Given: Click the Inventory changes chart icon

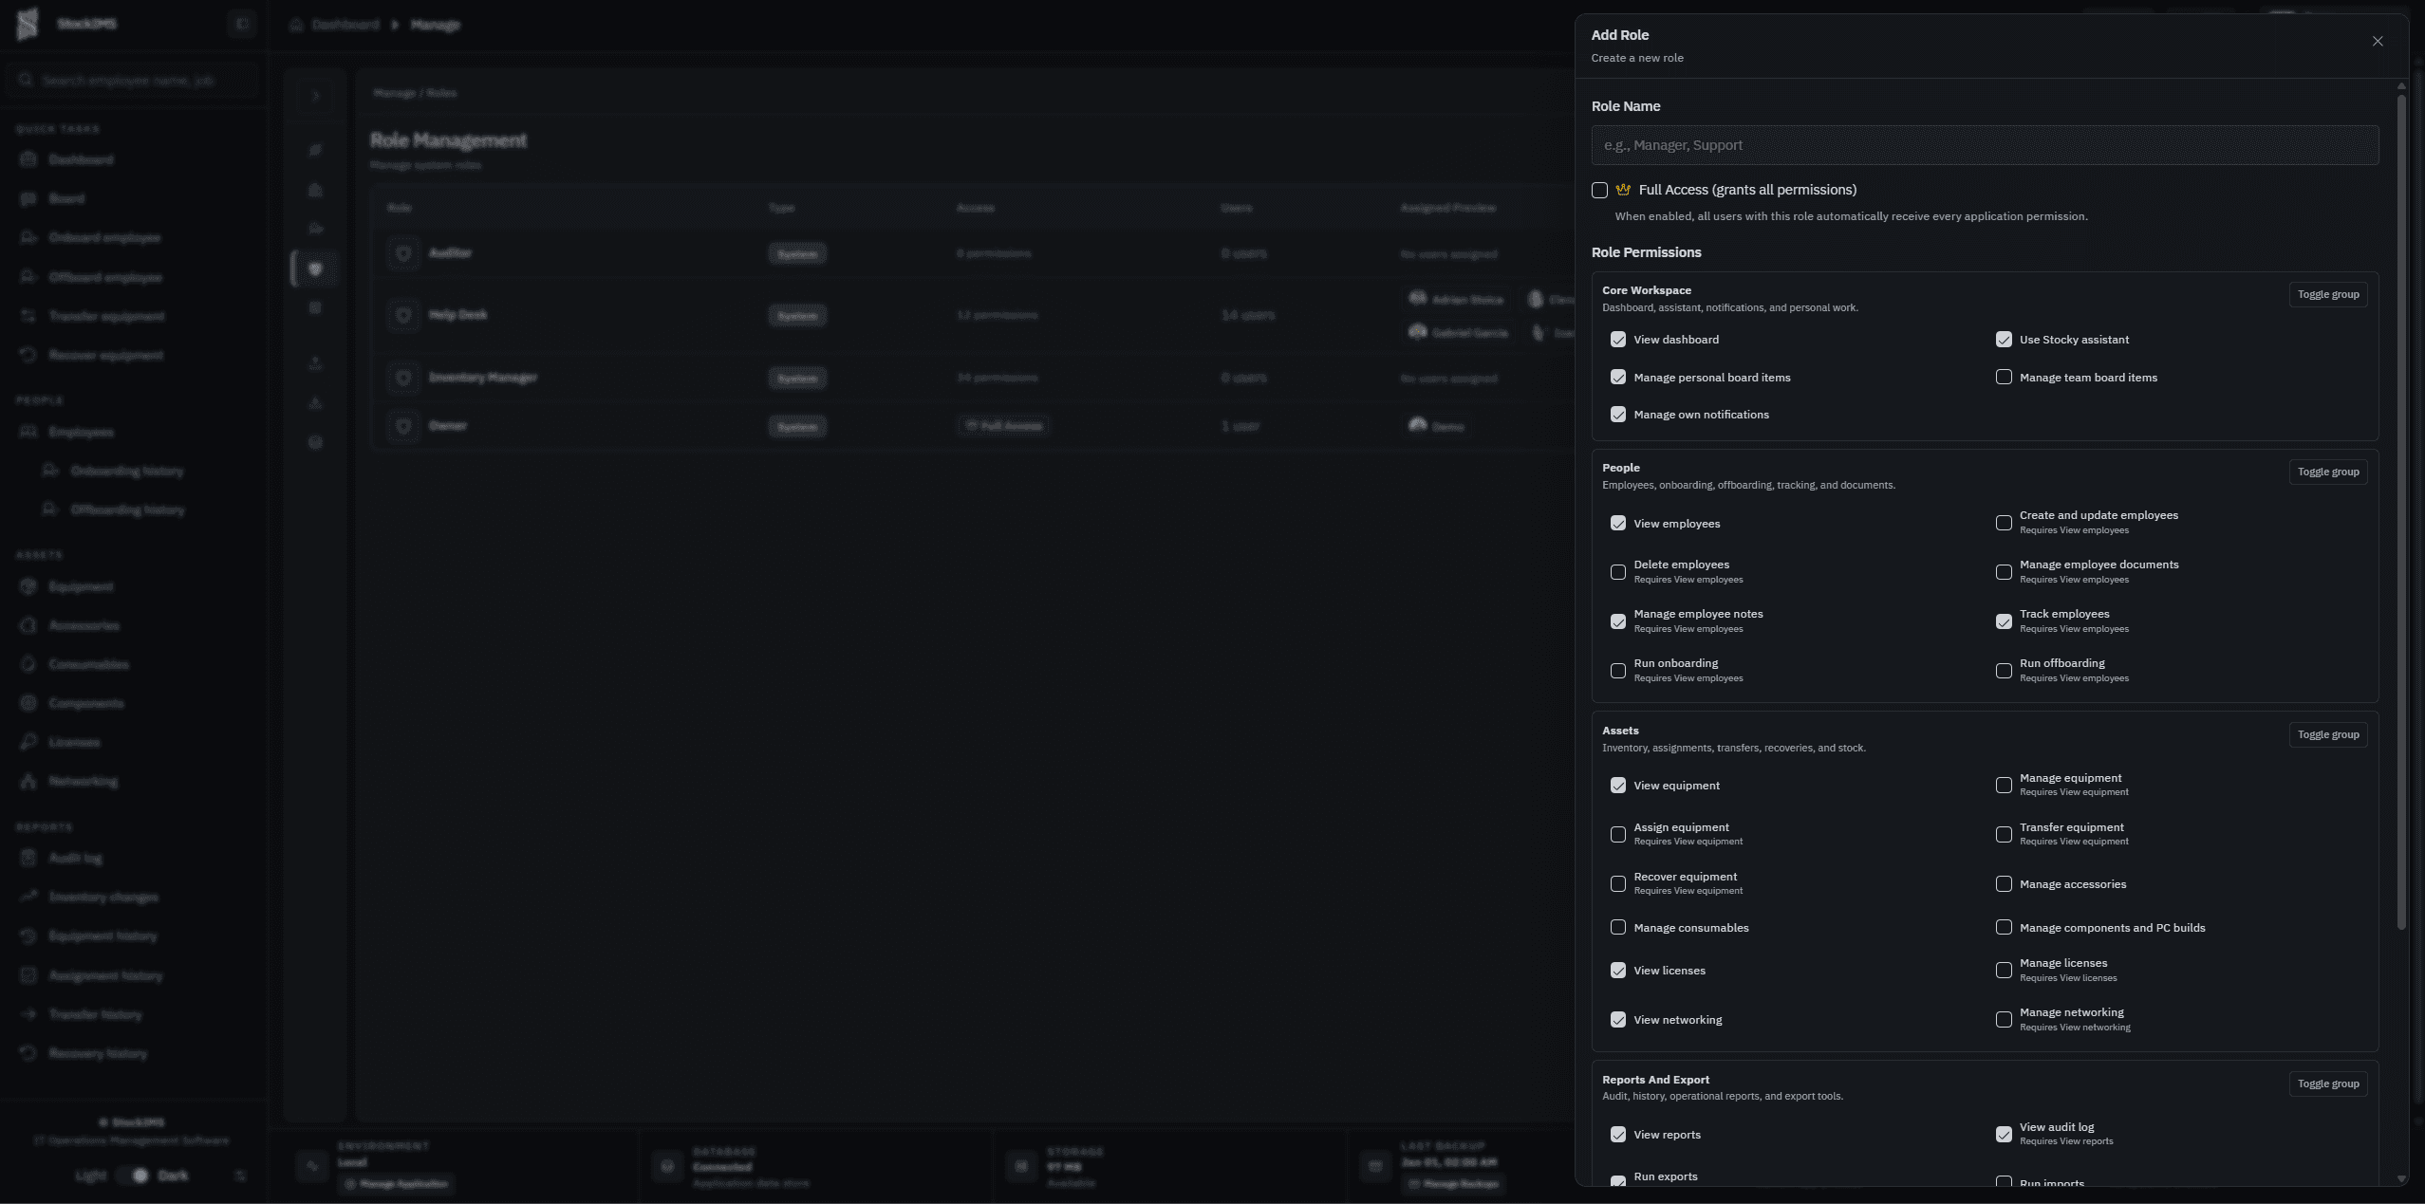Looking at the screenshot, I should 28,897.
